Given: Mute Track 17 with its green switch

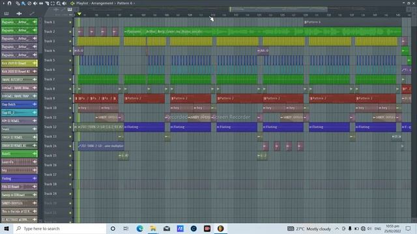Looking at the screenshot, I should pyautogui.click(x=70, y=175).
